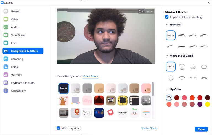Choose the emoji frame video filter

coord(123,101)
